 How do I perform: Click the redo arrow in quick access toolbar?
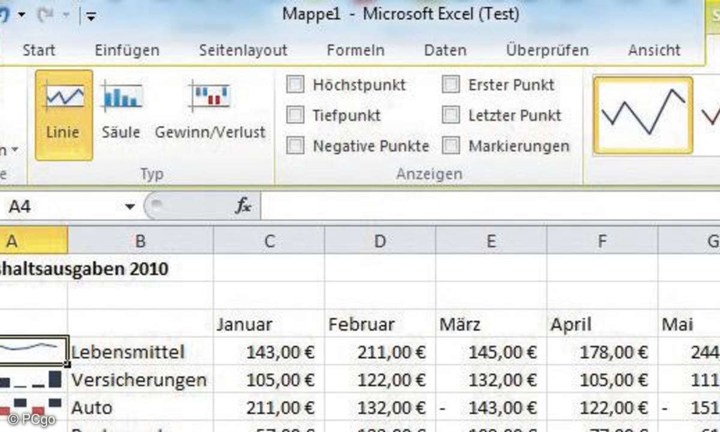(46, 14)
